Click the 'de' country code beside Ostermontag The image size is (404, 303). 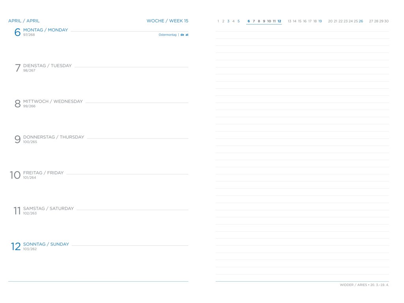tap(182, 35)
